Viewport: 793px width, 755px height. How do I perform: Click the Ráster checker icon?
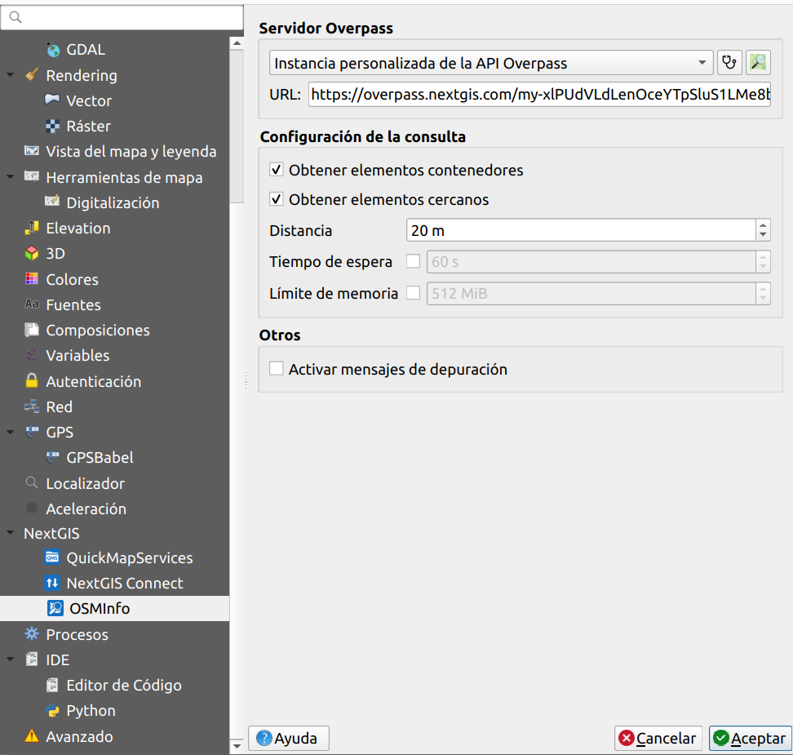coord(52,126)
